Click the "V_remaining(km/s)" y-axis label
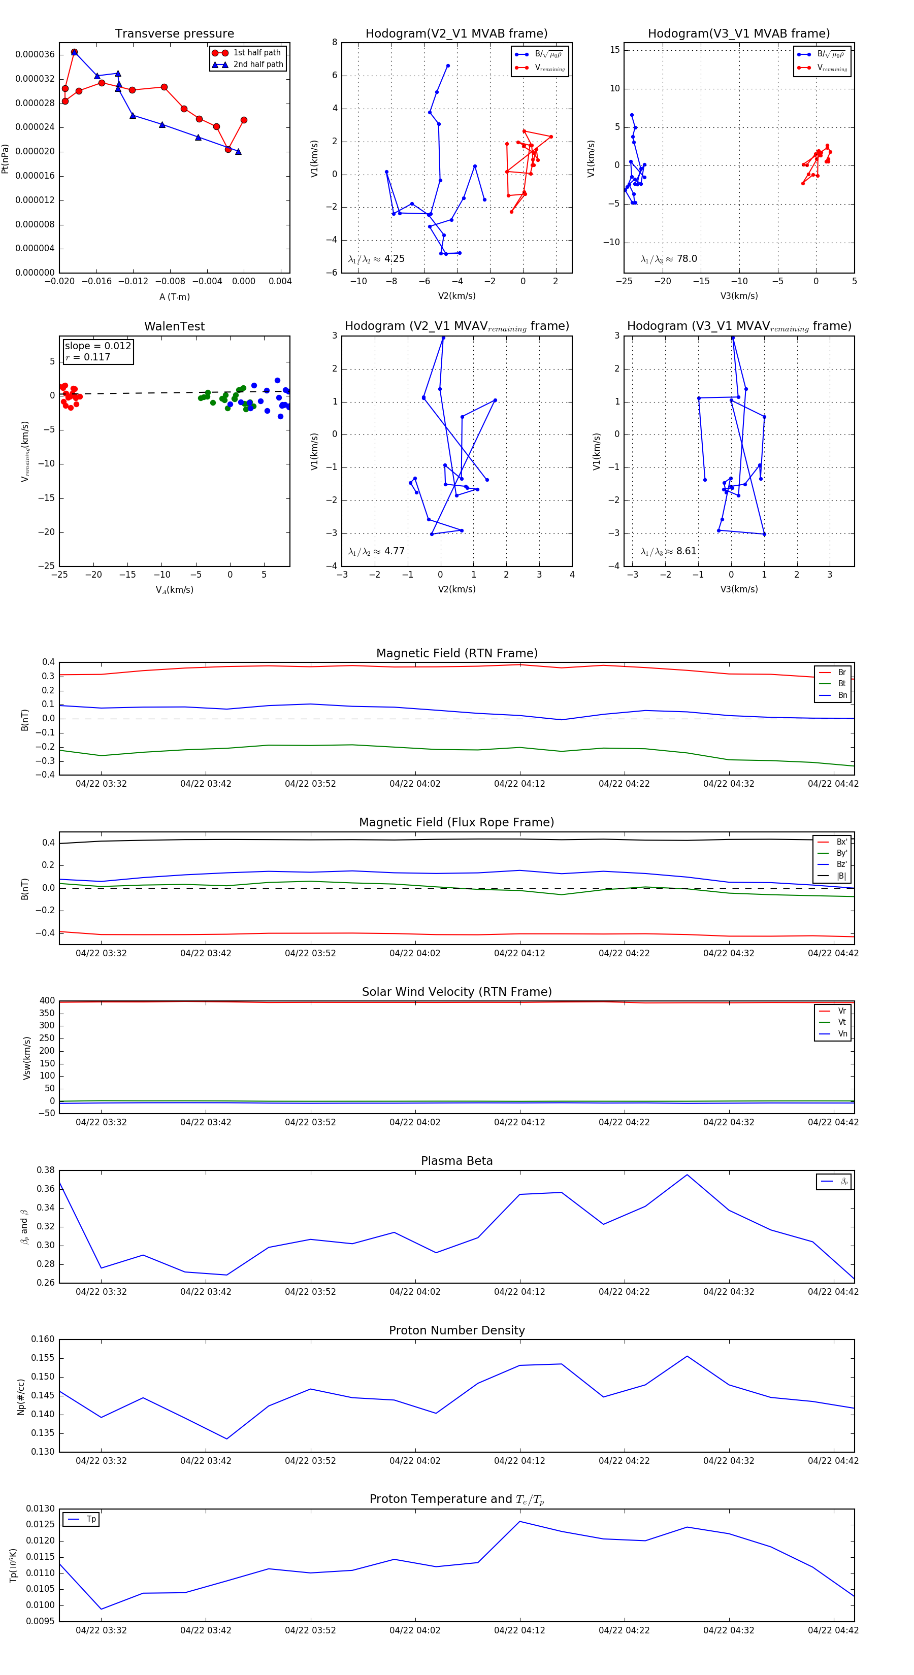This screenshot has height=1675, width=914. (x=25, y=451)
